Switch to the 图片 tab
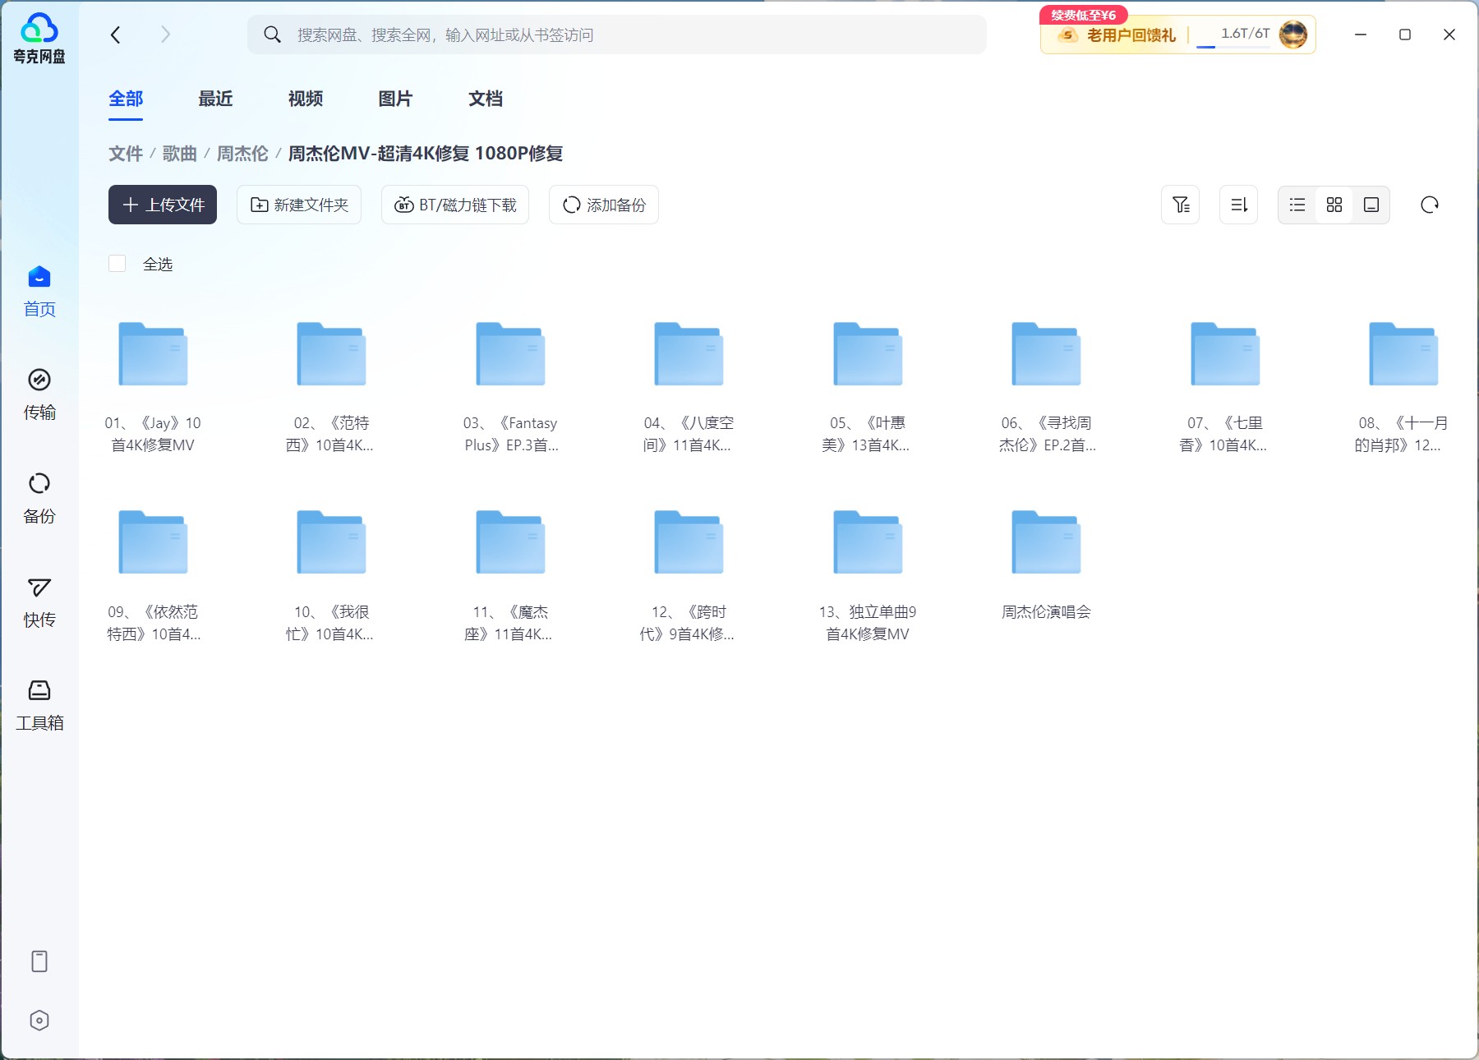Viewport: 1479px width, 1060px height. (x=395, y=99)
